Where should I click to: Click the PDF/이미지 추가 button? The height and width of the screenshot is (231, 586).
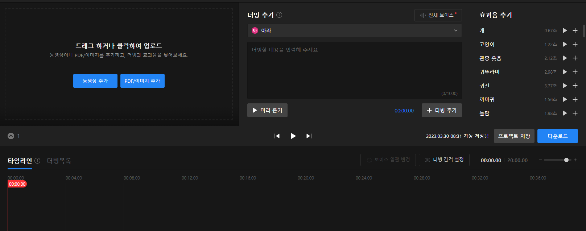143,81
